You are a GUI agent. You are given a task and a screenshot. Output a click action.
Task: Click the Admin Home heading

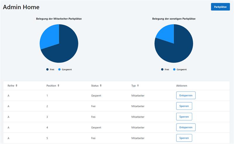(x=21, y=7)
